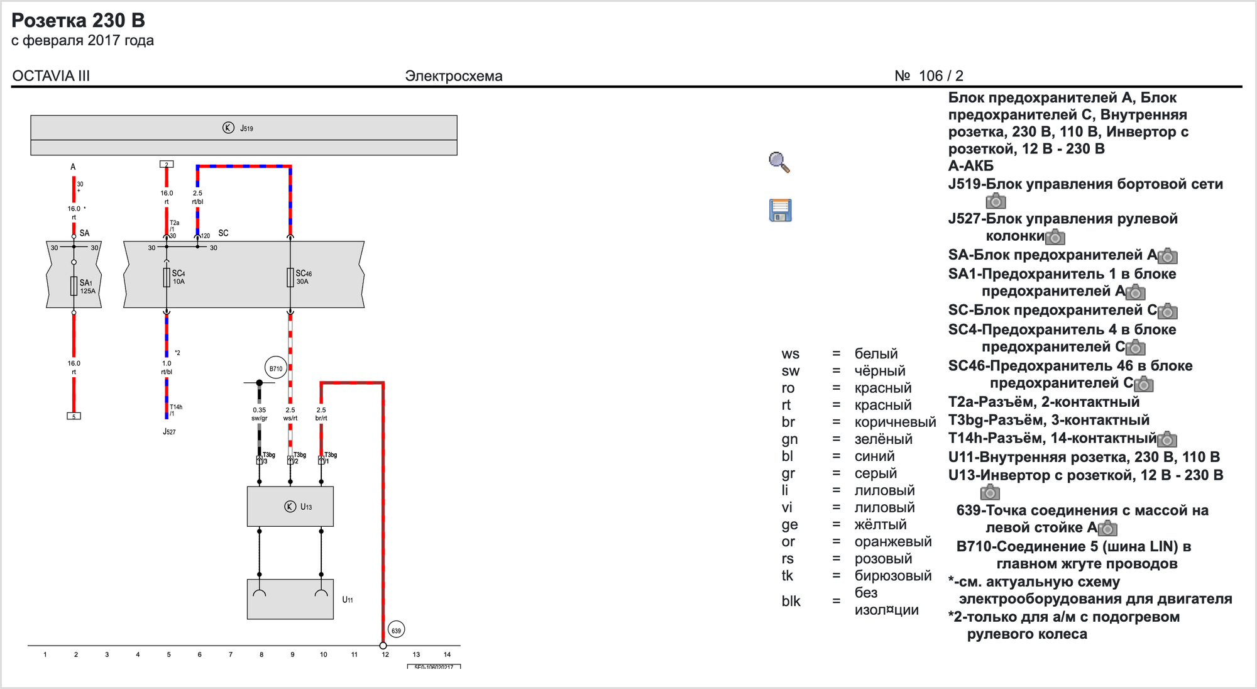The image size is (1257, 689).
Task: Click track number 12 on the bottom axis
Action: tap(385, 655)
